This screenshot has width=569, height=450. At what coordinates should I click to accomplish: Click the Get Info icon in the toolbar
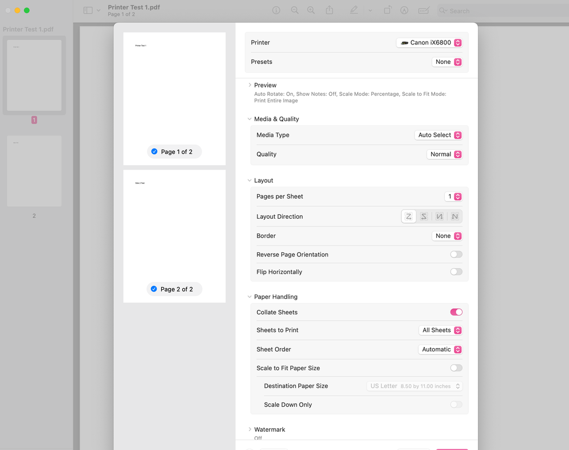coord(276,10)
